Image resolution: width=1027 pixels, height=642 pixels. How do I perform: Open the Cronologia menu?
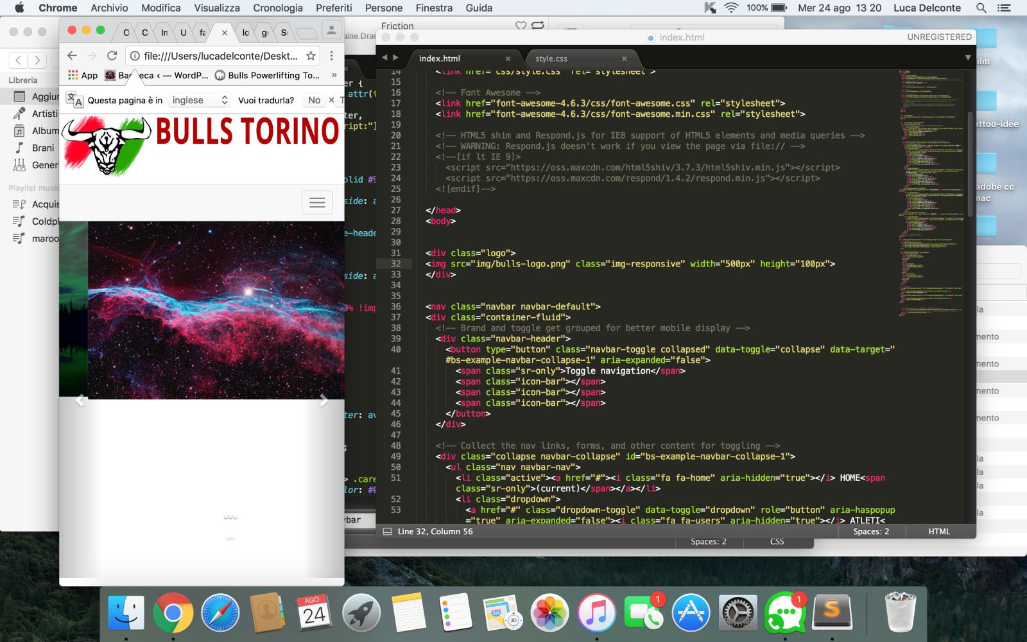point(277,8)
